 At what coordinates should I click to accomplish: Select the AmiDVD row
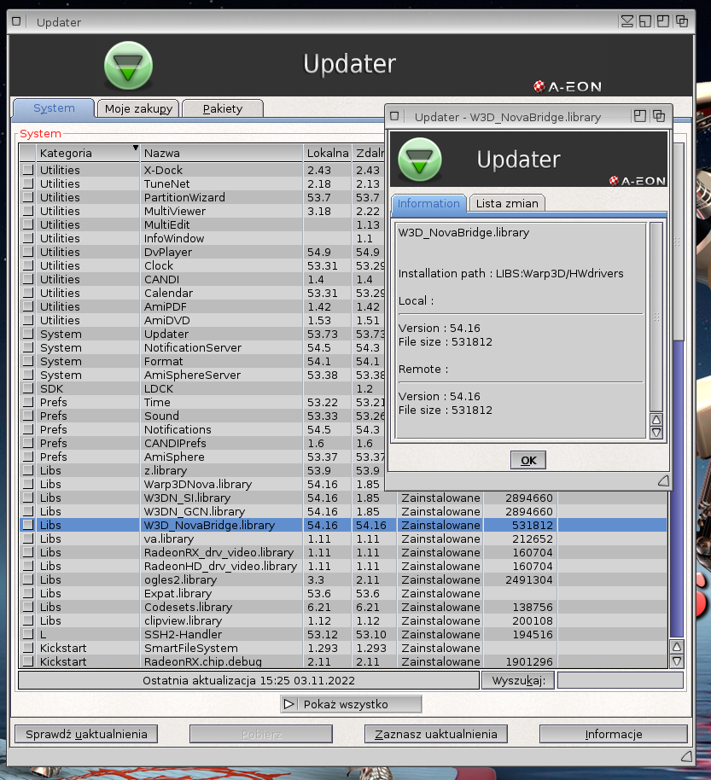tap(202, 320)
